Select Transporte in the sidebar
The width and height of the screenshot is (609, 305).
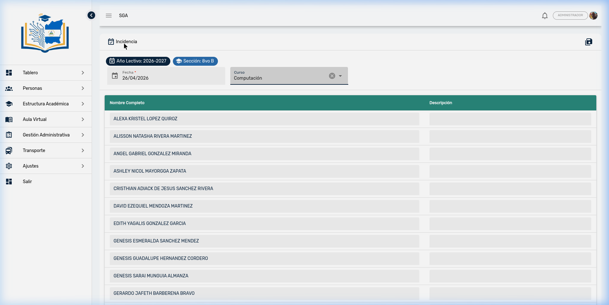click(34, 150)
